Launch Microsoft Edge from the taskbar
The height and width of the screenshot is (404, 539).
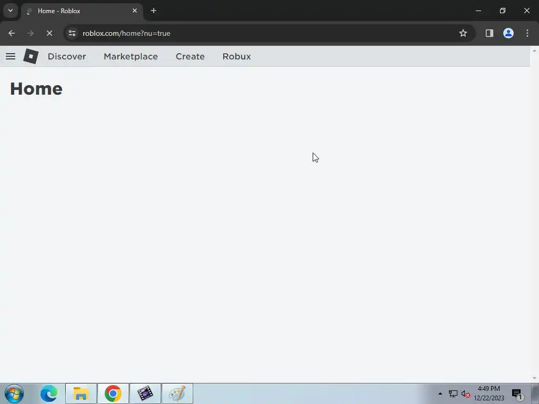click(49, 393)
